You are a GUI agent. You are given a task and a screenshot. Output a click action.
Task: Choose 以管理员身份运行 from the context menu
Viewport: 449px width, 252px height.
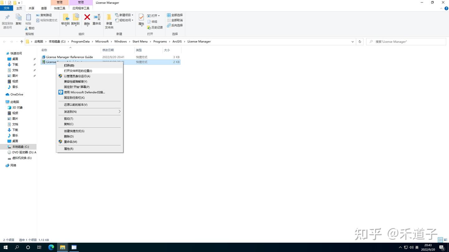[77, 76]
